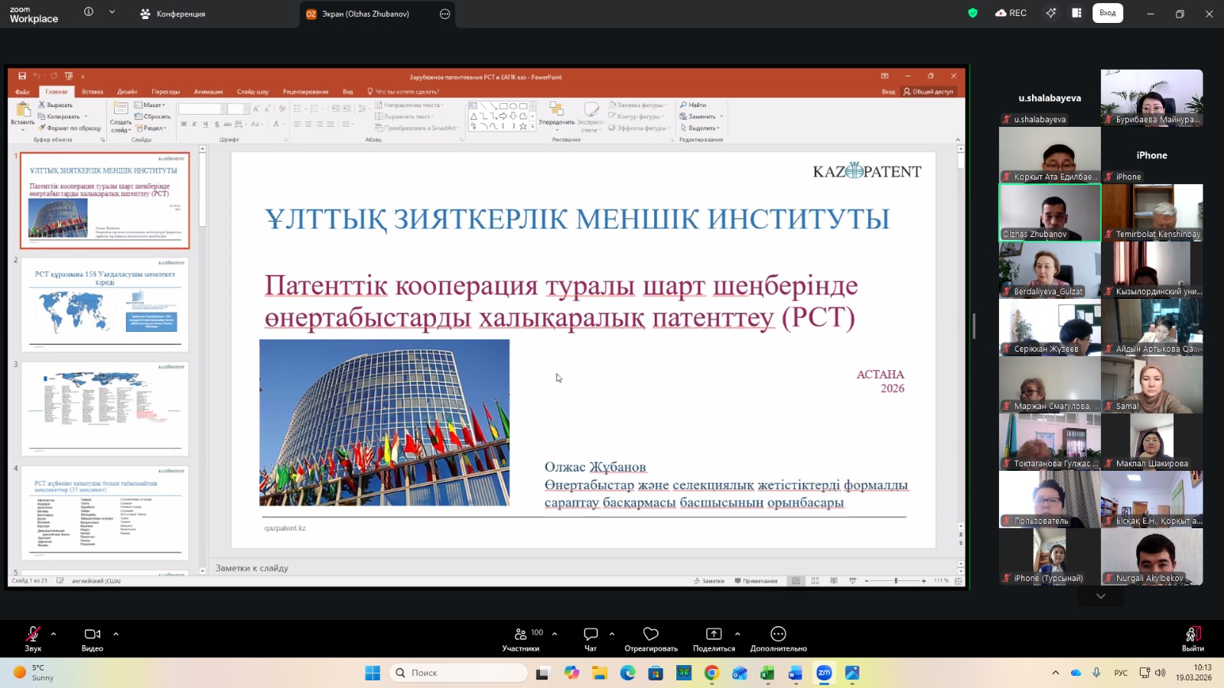Click the Share screen icon

pyautogui.click(x=713, y=634)
